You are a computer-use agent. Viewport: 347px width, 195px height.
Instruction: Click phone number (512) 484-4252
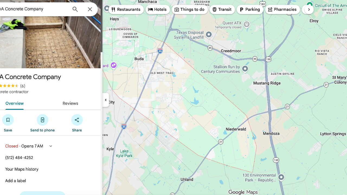tap(19, 158)
